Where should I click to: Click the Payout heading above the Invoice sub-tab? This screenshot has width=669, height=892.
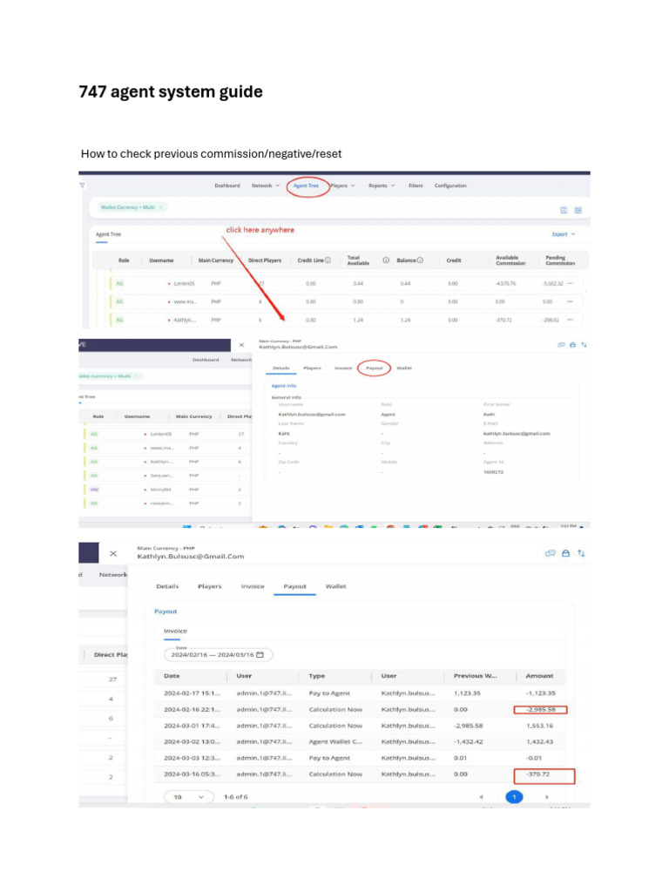[x=166, y=612]
